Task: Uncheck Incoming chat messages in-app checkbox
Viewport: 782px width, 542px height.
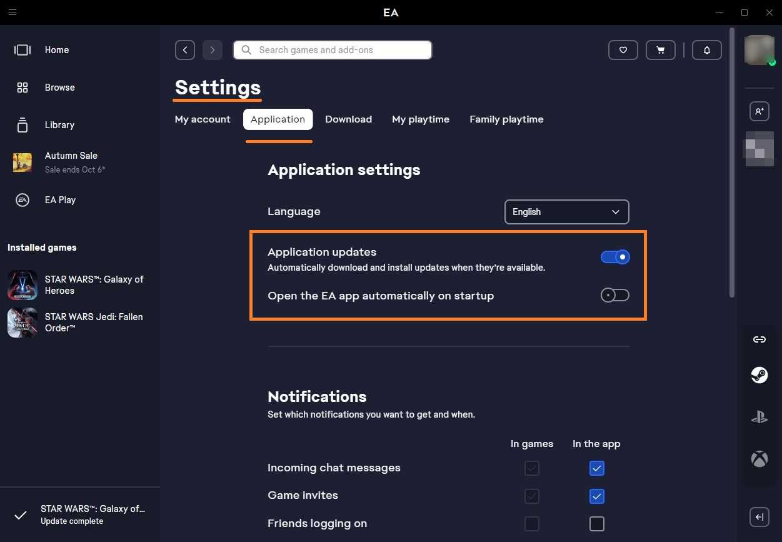Action: click(597, 468)
